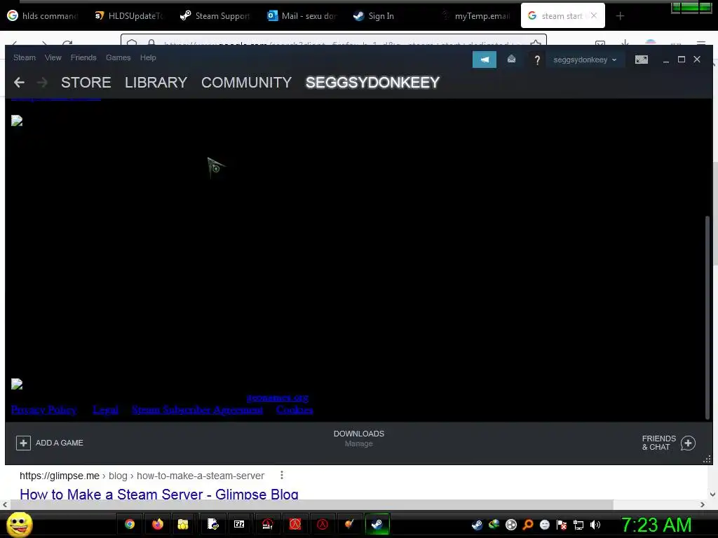
Task: Open Chrome from the taskbar
Action: [x=130, y=524]
